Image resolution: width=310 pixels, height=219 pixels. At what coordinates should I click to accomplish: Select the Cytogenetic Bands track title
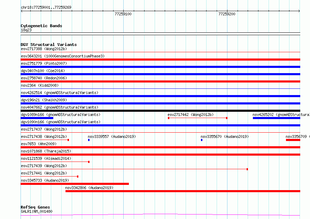pyautogui.click(x=41, y=26)
